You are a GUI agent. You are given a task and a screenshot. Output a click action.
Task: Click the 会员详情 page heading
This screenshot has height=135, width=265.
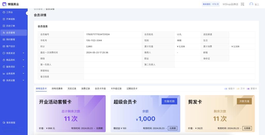[40, 15]
